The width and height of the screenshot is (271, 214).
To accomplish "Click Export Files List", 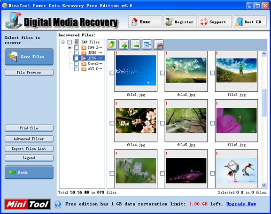I will click(29, 148).
